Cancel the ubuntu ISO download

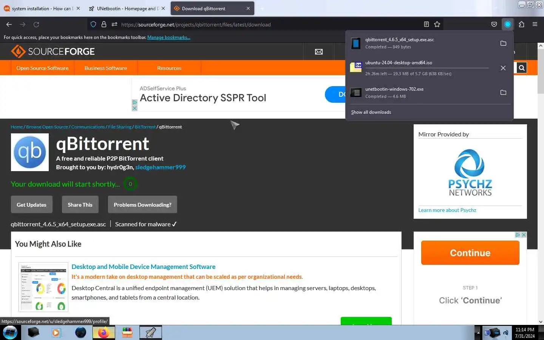click(503, 68)
